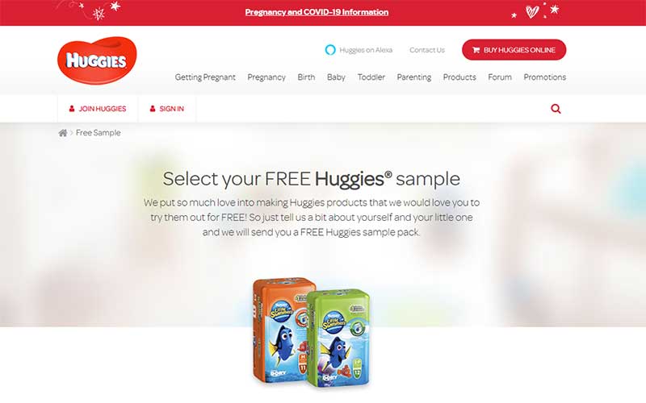Open the Pregnancy menu item

266,77
